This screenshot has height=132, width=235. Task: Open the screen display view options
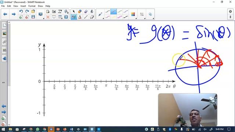[x=41, y=14]
